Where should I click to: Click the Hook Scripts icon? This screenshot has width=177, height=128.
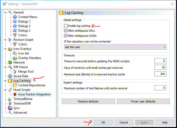(10, 90)
